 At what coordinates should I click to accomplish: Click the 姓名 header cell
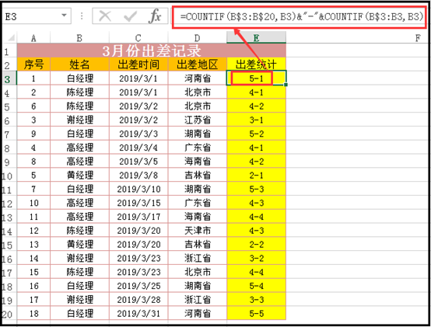79,64
